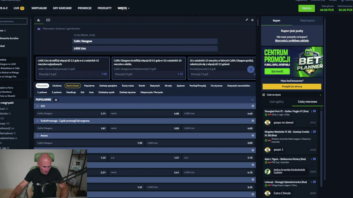Click the event search input field
Screen dimensions: 353x198
pyautogui.click(x=13, y=21)
